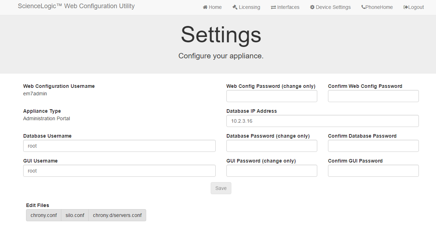
Task: Open Interfaces via its arrows icon
Action: click(x=273, y=7)
